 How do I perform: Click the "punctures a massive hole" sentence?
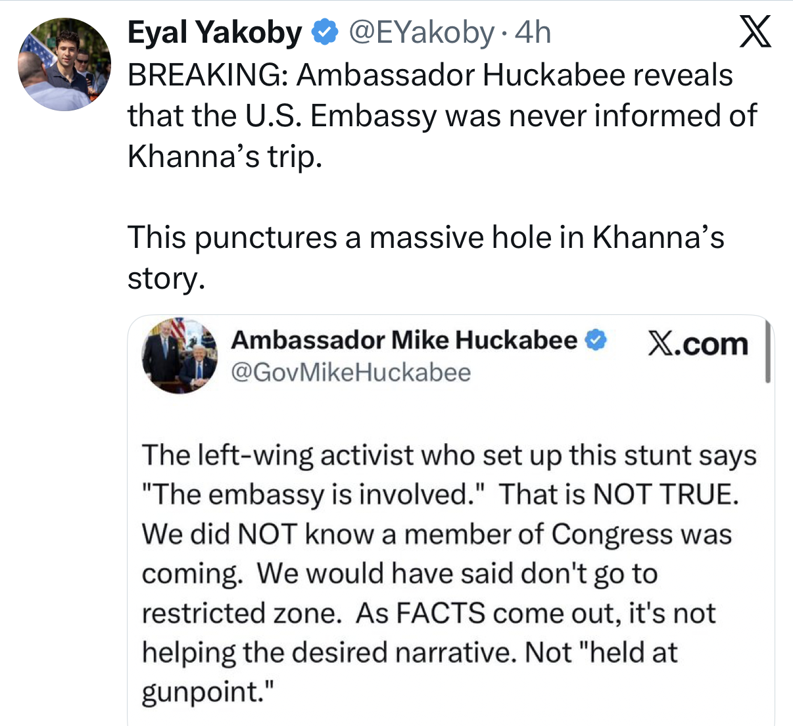tap(425, 237)
